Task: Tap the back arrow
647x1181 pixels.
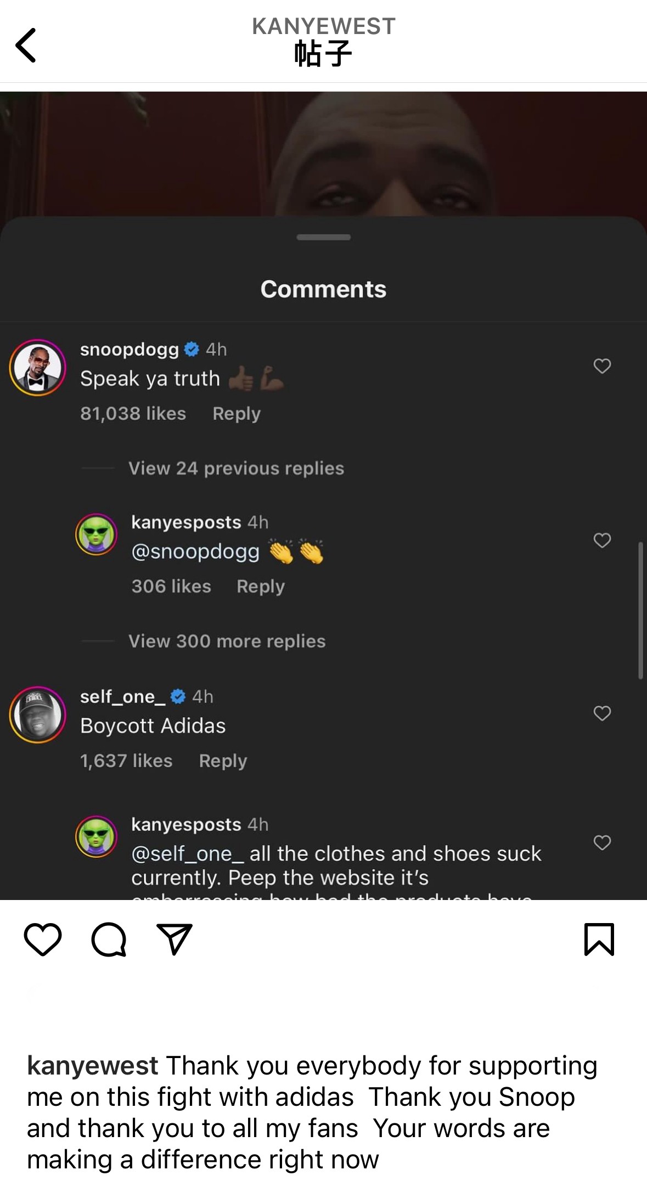Action: 26,46
